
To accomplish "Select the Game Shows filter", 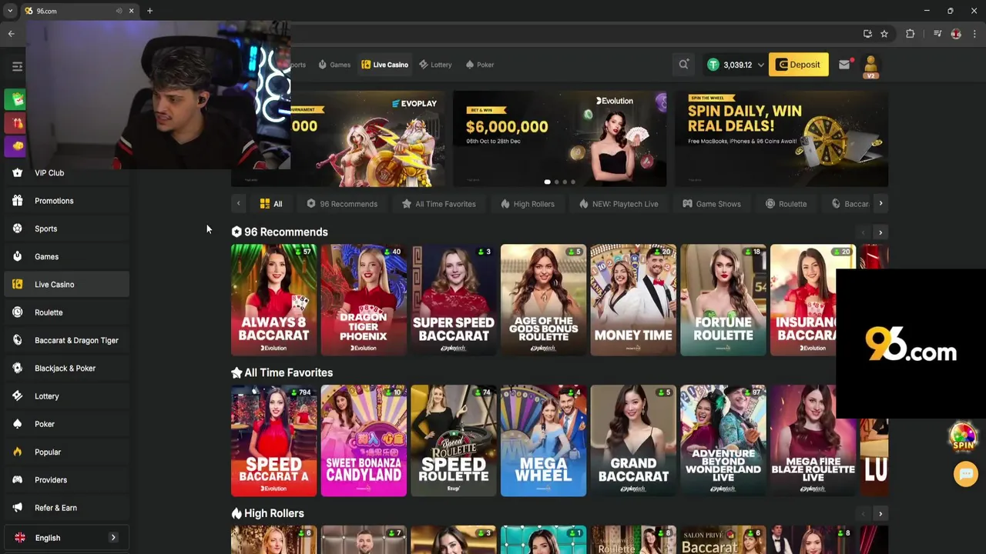I will click(x=712, y=204).
